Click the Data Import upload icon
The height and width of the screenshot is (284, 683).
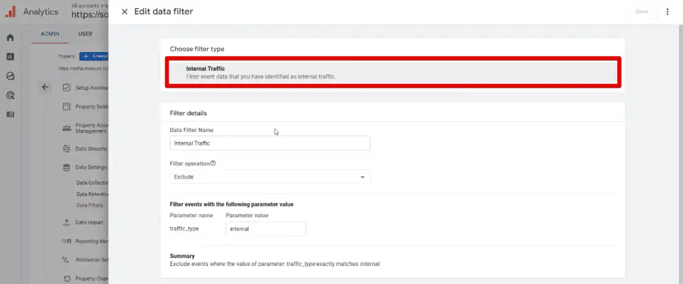(x=67, y=222)
